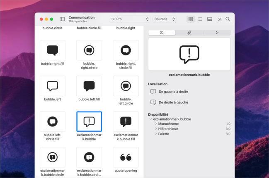Image resolution: width=269 pixels, height=178 pixels.
Task: Select the quote.opening symbol
Action: tap(126, 157)
